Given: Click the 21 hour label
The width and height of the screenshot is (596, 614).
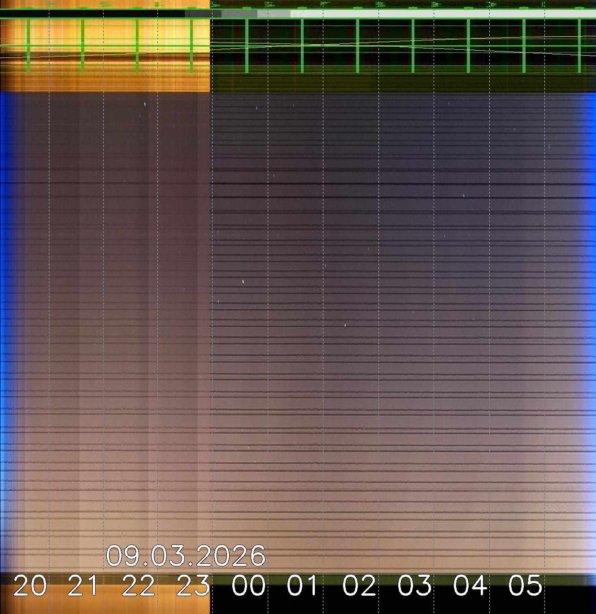Looking at the screenshot, I should pyautogui.click(x=83, y=586).
